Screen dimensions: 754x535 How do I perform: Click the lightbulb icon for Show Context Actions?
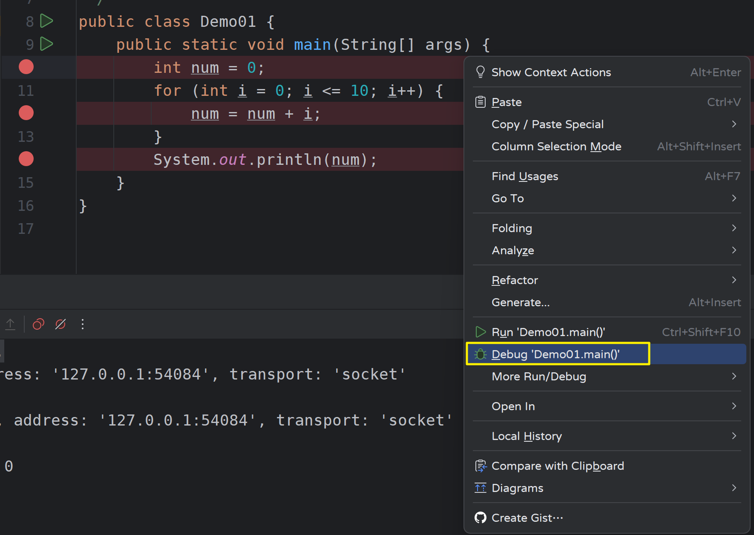tap(481, 72)
